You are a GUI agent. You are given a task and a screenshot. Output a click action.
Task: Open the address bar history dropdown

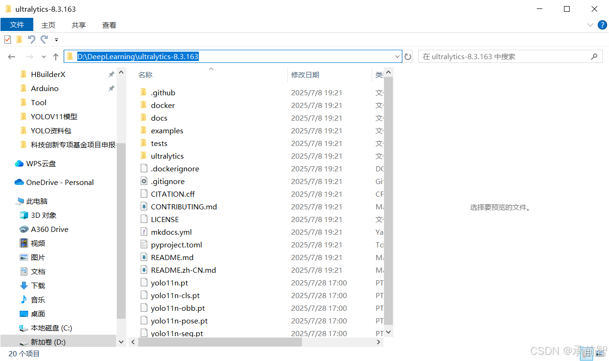(x=398, y=56)
